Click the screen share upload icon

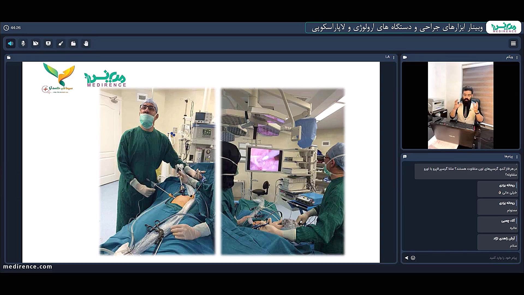[48, 43]
